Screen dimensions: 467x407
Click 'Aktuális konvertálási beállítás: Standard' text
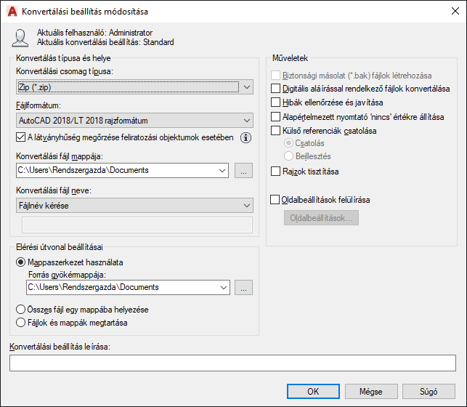pos(105,42)
